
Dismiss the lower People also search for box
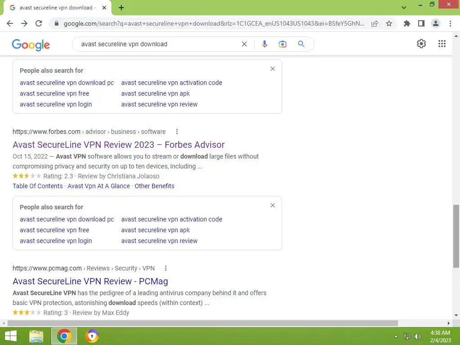tap(273, 205)
